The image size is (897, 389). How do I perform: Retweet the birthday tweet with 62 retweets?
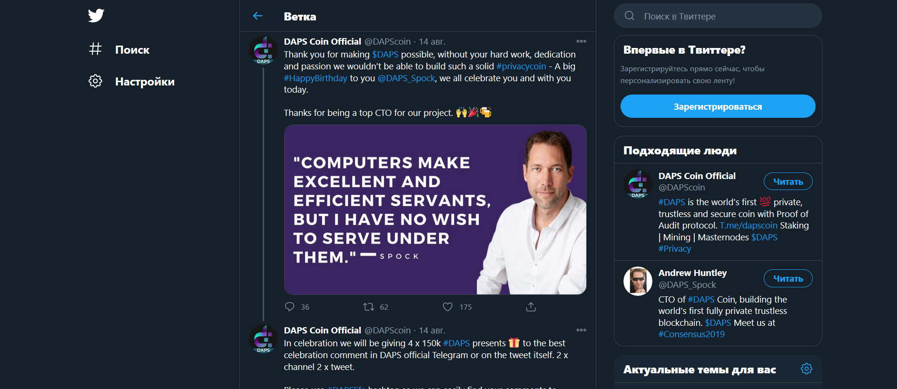click(369, 307)
